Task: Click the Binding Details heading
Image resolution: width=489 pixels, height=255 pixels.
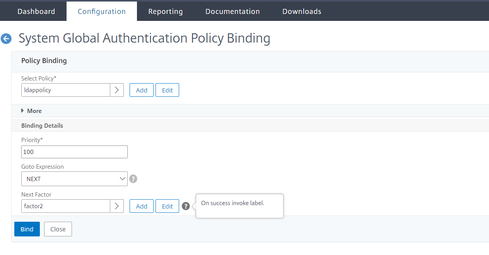Action: point(42,126)
